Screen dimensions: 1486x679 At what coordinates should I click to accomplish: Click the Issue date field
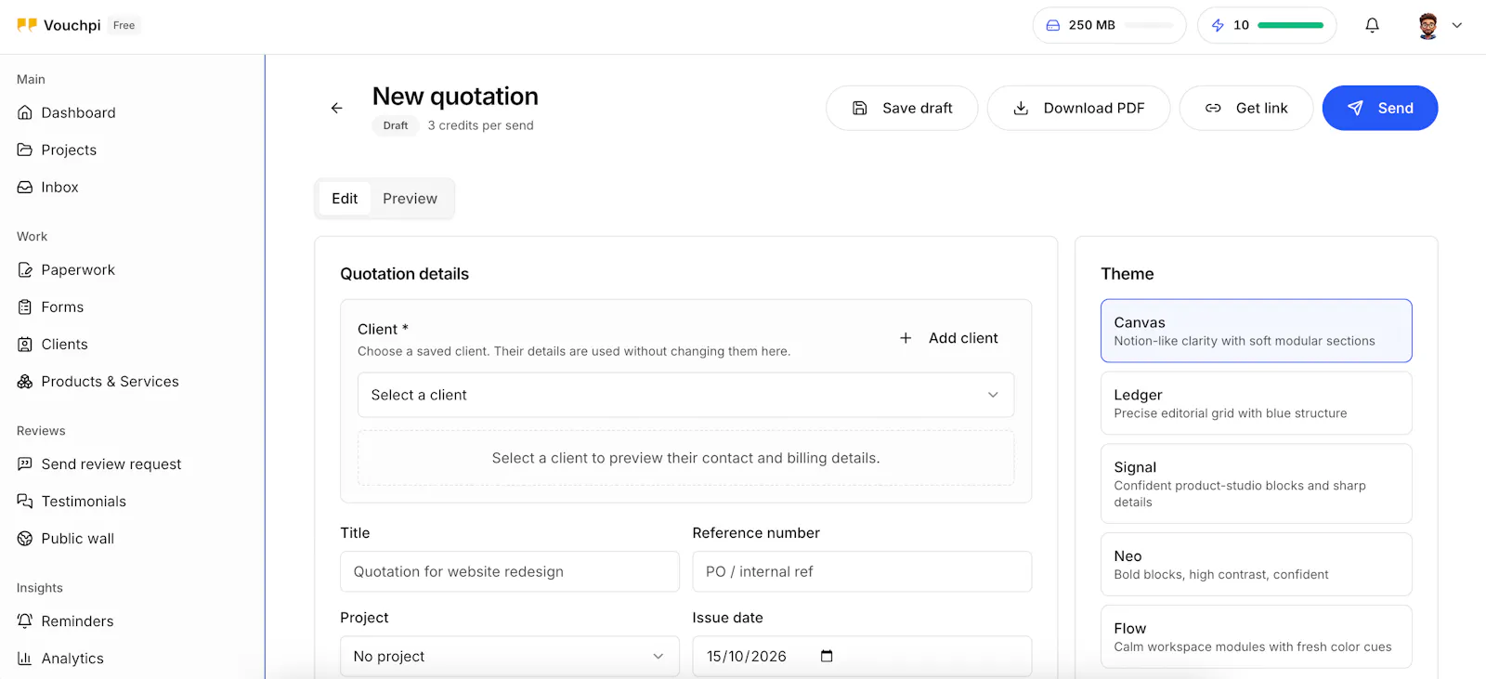(x=862, y=656)
